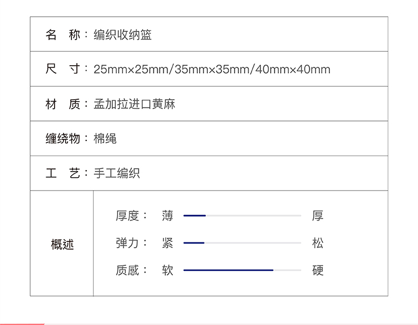Click the 概述 section heading
Screen dimensions: 418x325
pos(62,244)
